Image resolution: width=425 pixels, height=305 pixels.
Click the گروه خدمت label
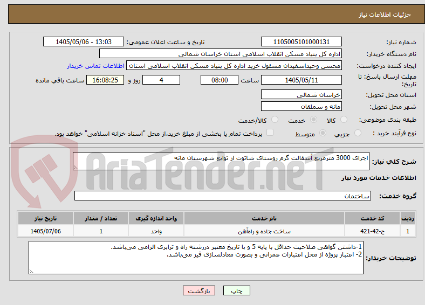pos(397,196)
